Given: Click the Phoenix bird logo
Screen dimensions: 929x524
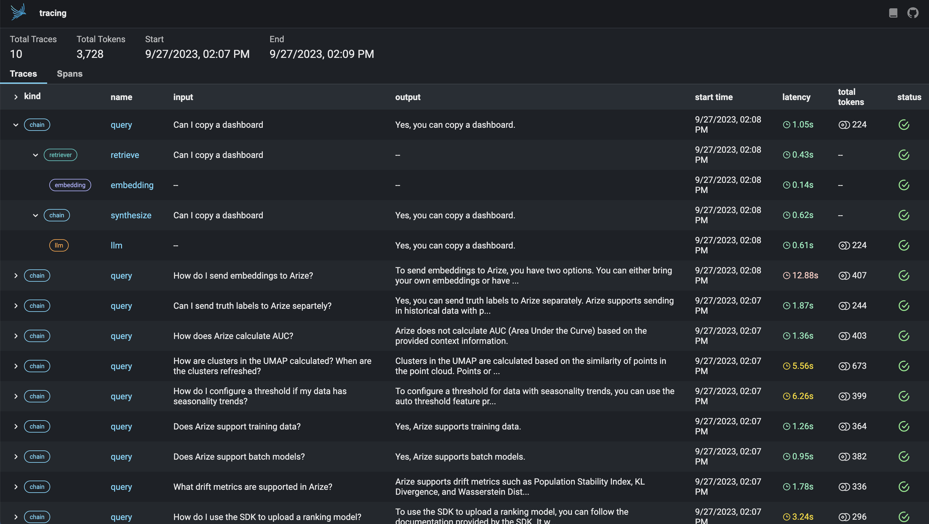Looking at the screenshot, I should tap(18, 12).
